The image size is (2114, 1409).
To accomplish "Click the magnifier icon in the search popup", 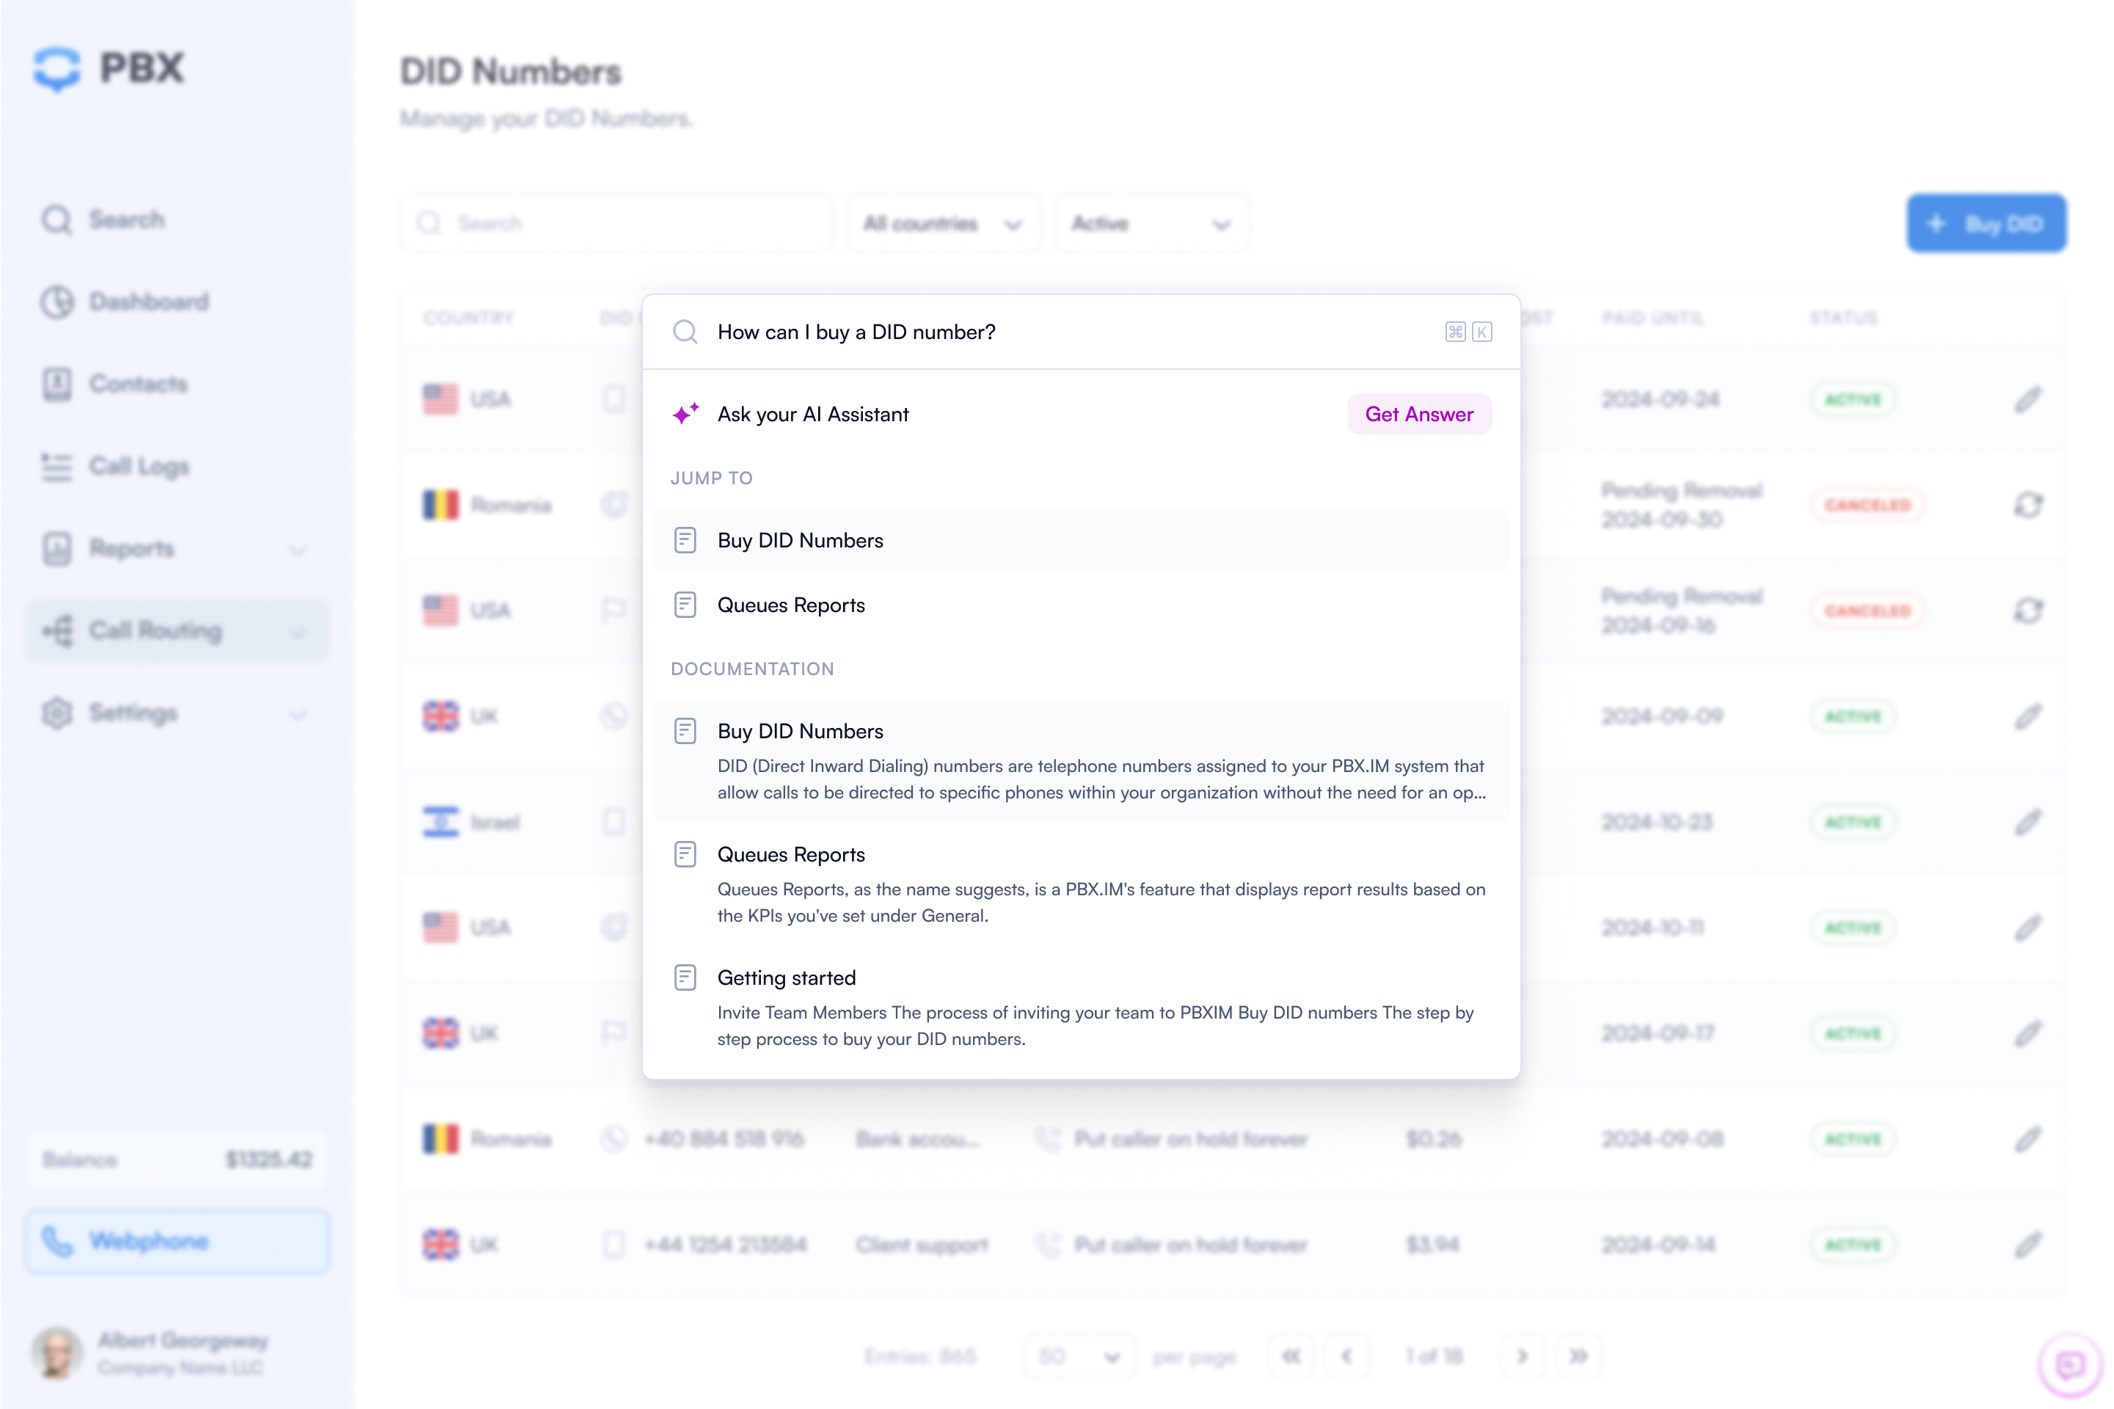I will [685, 332].
